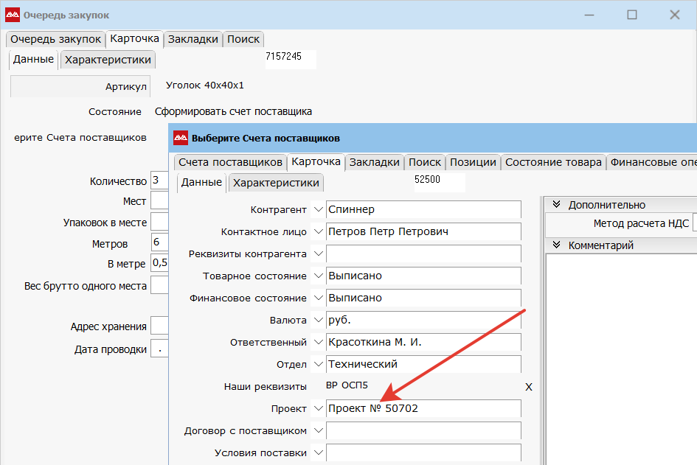Clear Наши реквизиты with the X icon

(x=528, y=386)
